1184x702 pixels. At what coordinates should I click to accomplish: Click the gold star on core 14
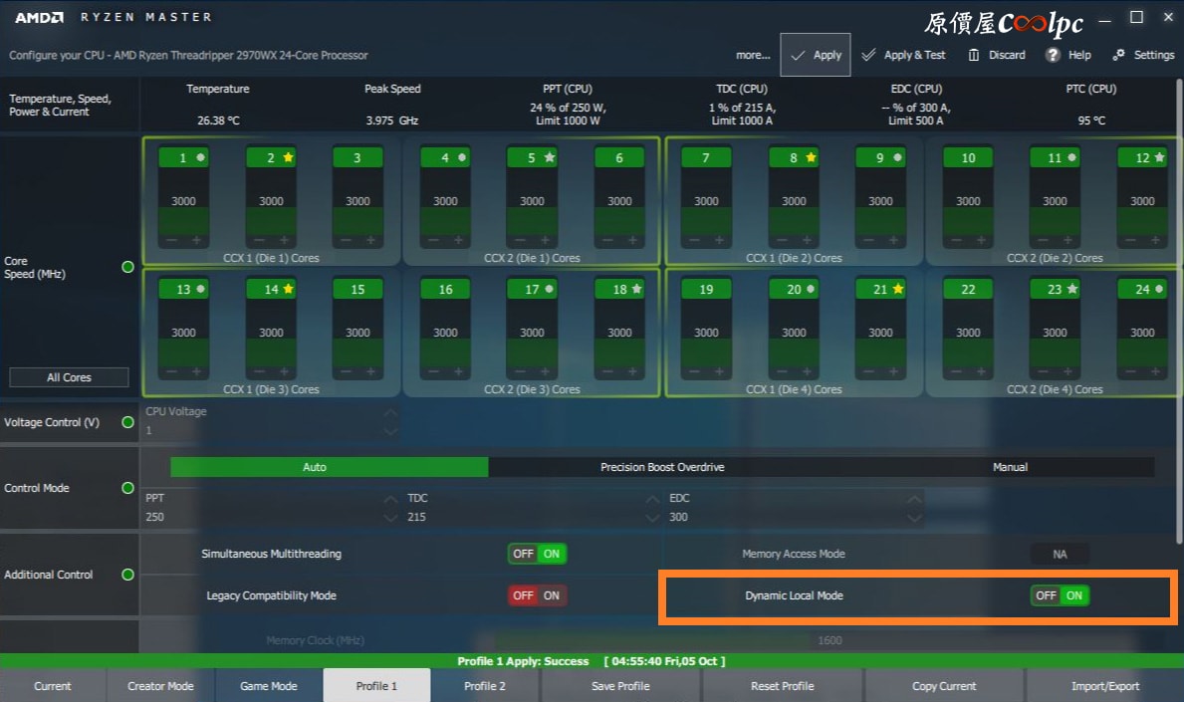point(288,289)
